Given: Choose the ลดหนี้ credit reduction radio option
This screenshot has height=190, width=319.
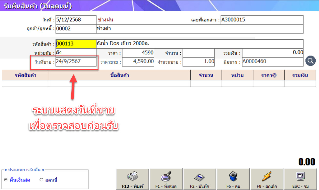Looking at the screenshot, I should click(x=41, y=180).
